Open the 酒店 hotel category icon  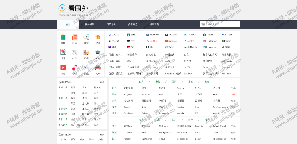[86, 52]
